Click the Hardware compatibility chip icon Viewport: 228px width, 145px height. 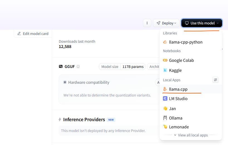65,82
